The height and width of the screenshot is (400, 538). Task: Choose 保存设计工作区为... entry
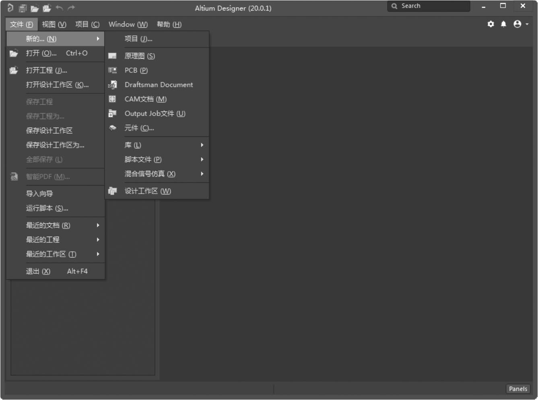[56, 145]
